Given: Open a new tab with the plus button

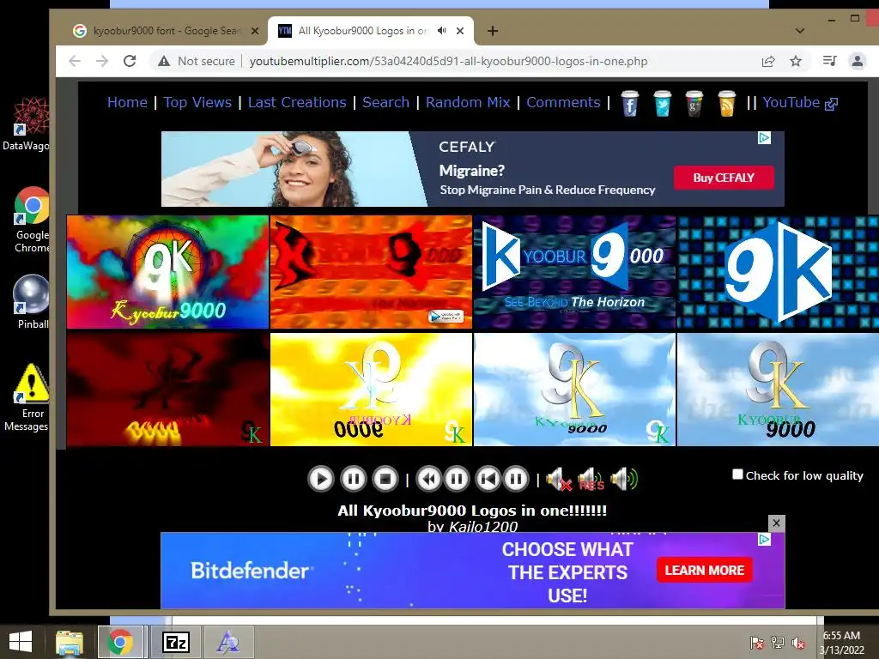Looking at the screenshot, I should tap(492, 31).
